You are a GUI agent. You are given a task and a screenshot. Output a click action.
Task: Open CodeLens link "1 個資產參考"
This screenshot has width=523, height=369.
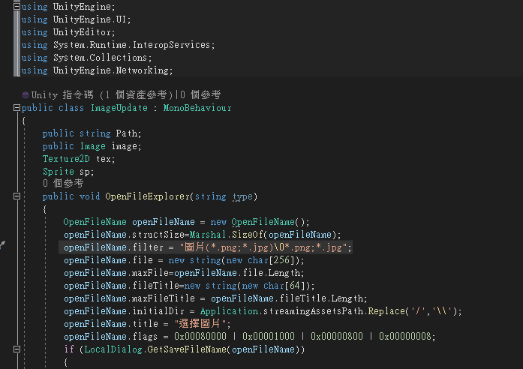(136, 95)
